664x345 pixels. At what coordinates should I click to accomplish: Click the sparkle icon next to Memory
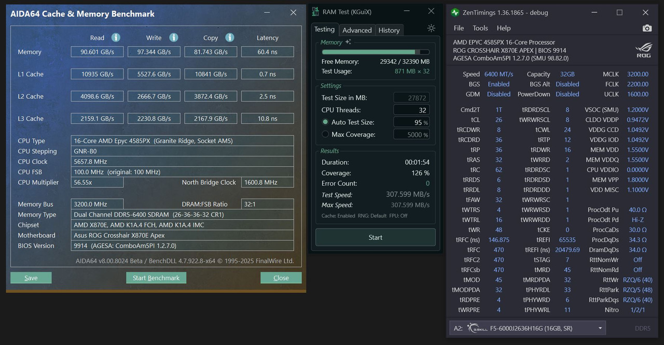click(348, 42)
